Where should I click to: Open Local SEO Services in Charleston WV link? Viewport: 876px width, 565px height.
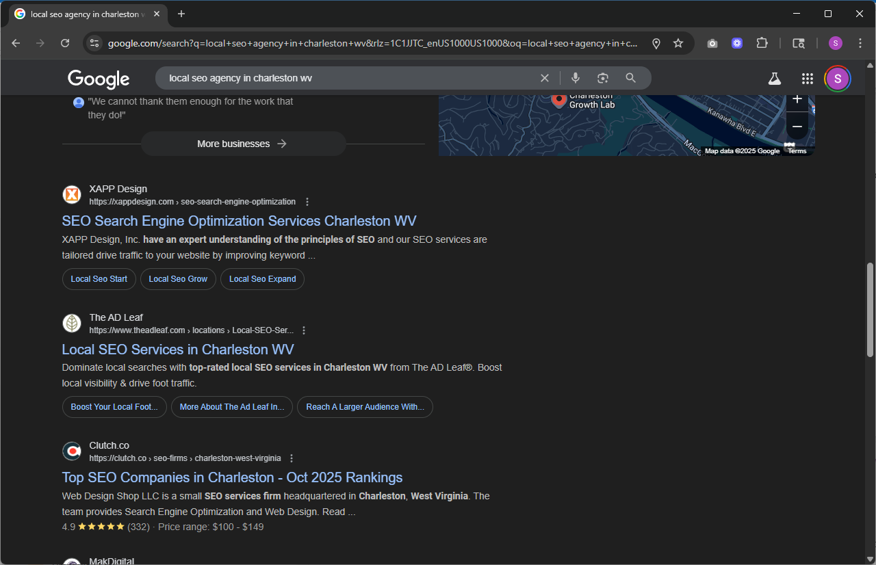[178, 350]
